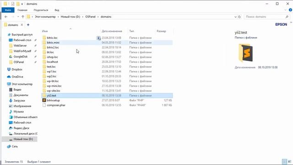
Task: Sort by Дата изменения column header
Action: click(x=112, y=31)
